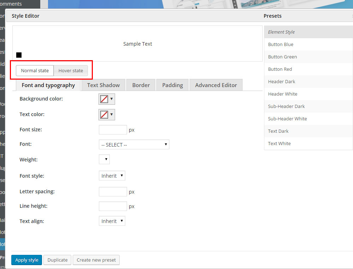Select the Sub-Header White preset
Image resolution: width=353 pixels, height=269 pixels.
(x=309, y=119)
